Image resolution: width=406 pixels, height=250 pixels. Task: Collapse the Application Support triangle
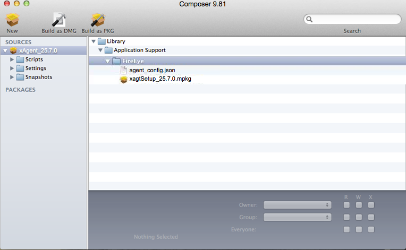(100, 50)
